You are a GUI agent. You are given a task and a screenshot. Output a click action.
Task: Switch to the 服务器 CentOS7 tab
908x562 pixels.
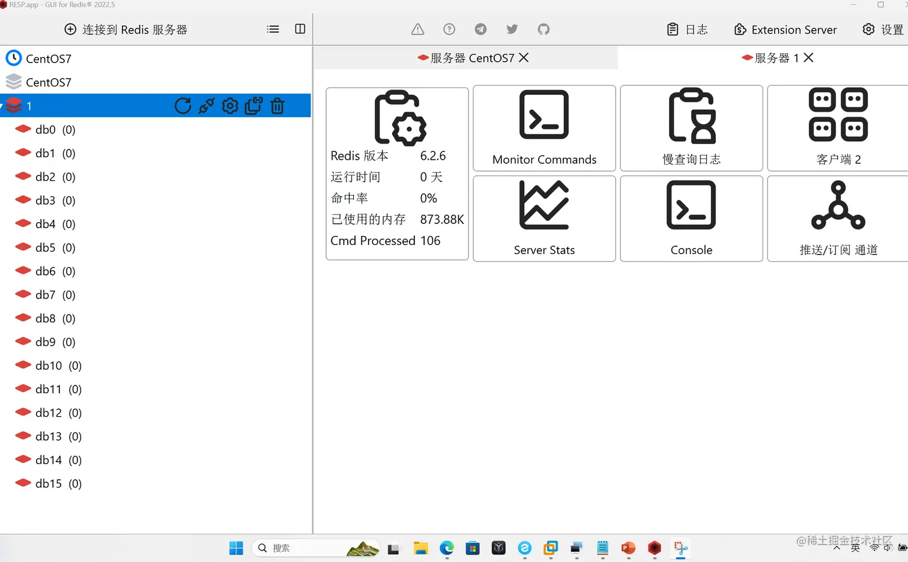[x=466, y=58]
